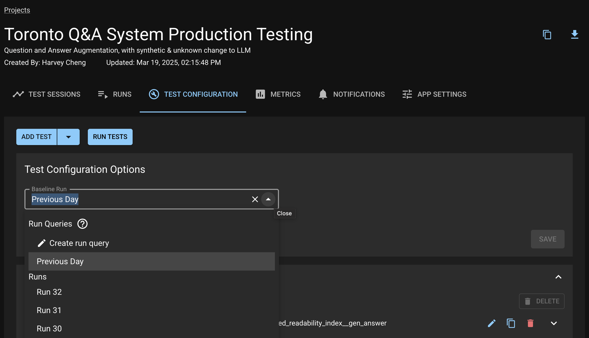589x338 pixels.
Task: Click the Run Queries help question icon
Action: [82, 224]
